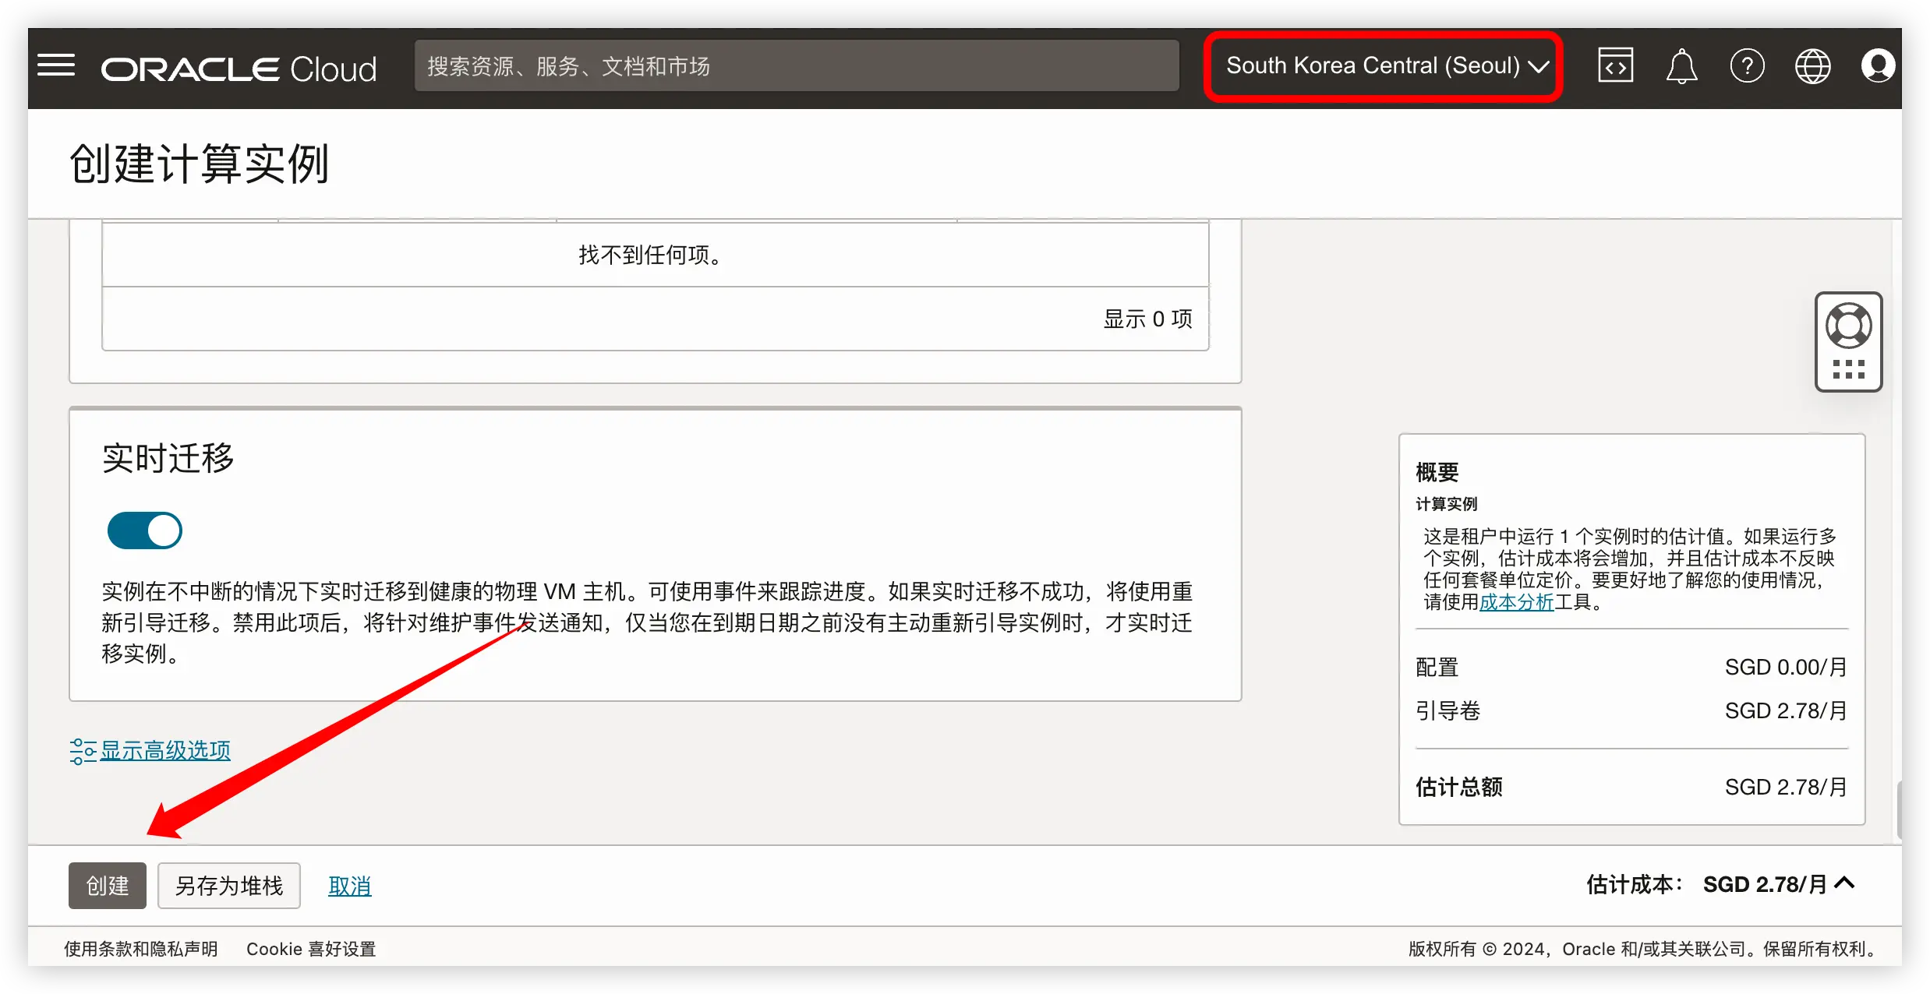Collapse the 估计成本 summary chevron
Viewport: 1930px width, 994px height.
pos(1844,883)
